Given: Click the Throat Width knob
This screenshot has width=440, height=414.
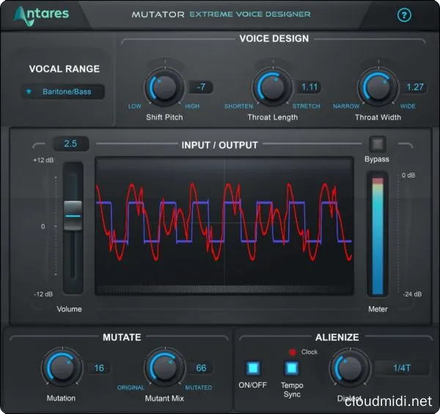Looking at the screenshot, I should click(378, 87).
